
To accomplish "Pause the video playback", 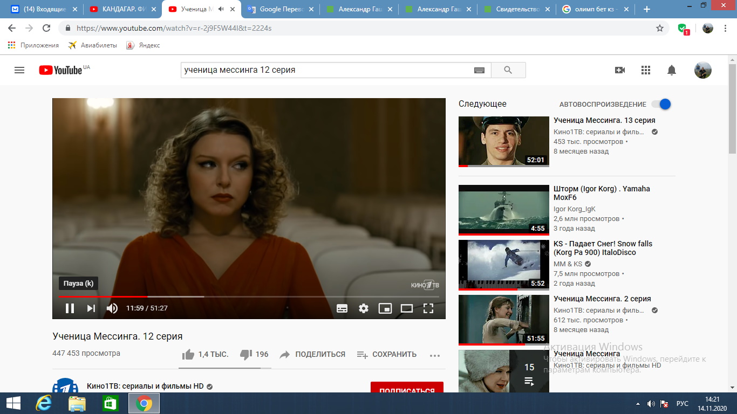I will tap(70, 308).
